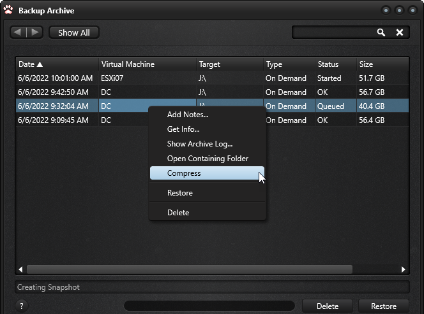Sort by the Type column header
This screenshot has width=424, height=314.
[289, 64]
